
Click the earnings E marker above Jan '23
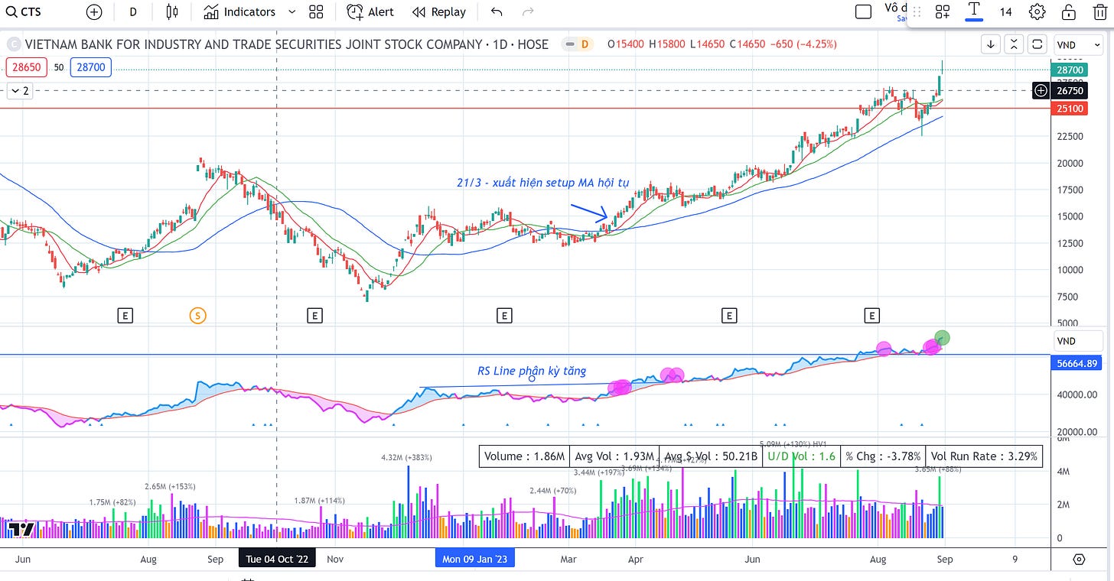coord(503,314)
